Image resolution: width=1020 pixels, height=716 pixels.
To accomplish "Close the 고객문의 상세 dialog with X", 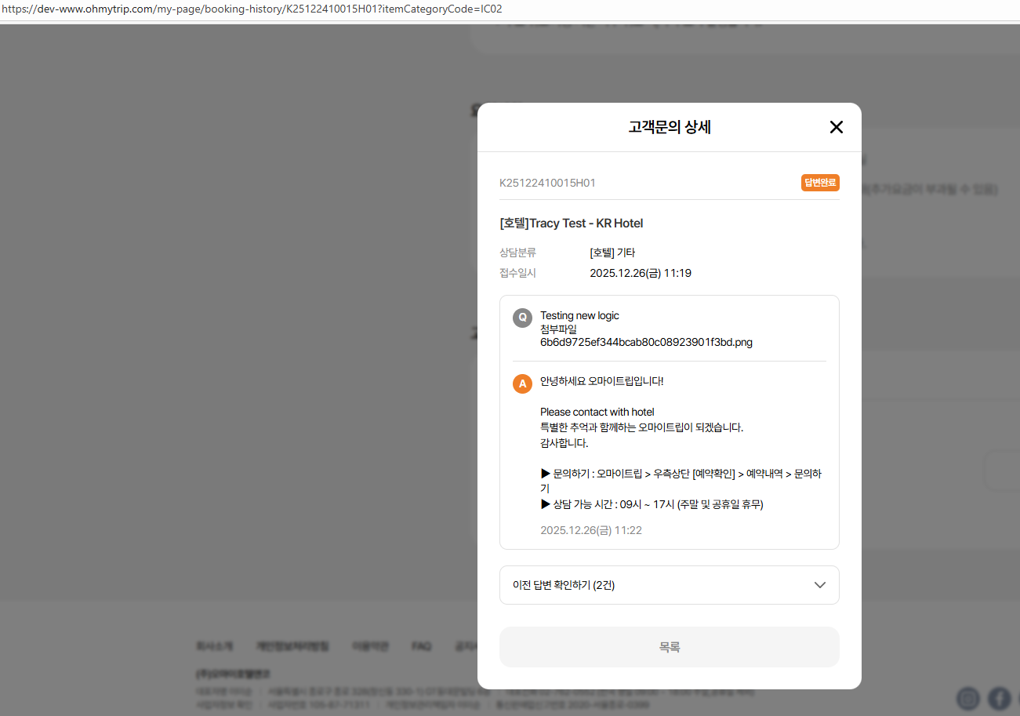I will [836, 127].
